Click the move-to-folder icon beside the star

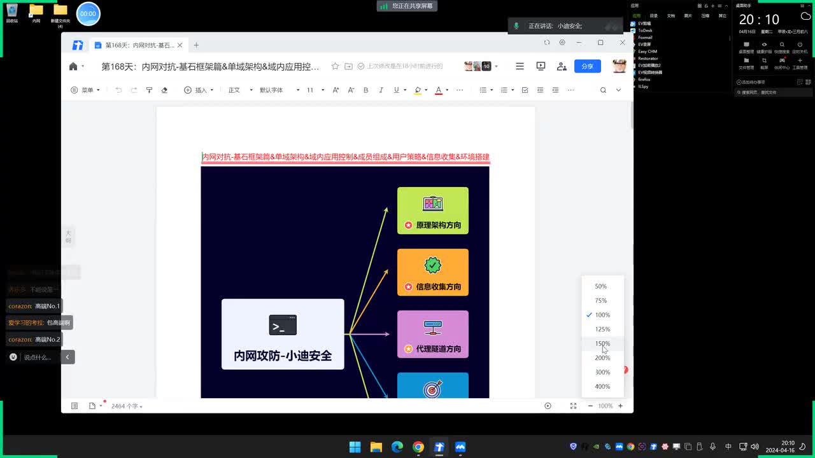348,66
